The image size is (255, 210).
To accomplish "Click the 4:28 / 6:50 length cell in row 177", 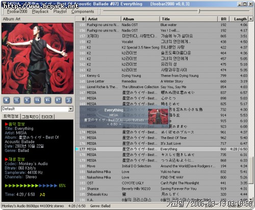I will [239, 149].
